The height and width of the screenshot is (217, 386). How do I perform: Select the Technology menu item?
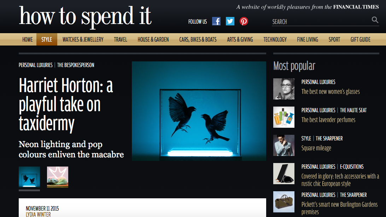point(275,39)
